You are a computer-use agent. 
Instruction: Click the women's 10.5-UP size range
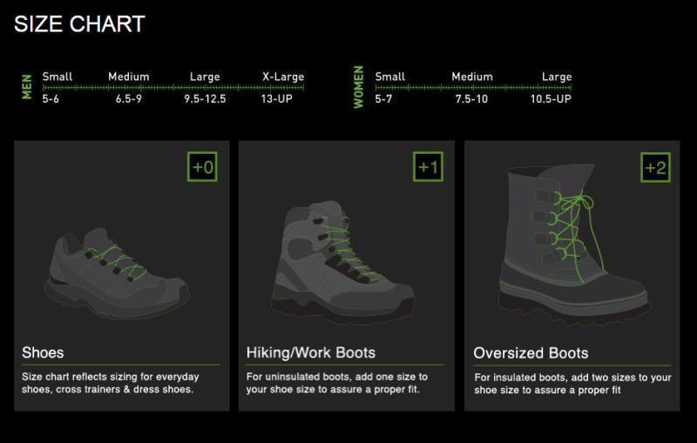pos(551,98)
